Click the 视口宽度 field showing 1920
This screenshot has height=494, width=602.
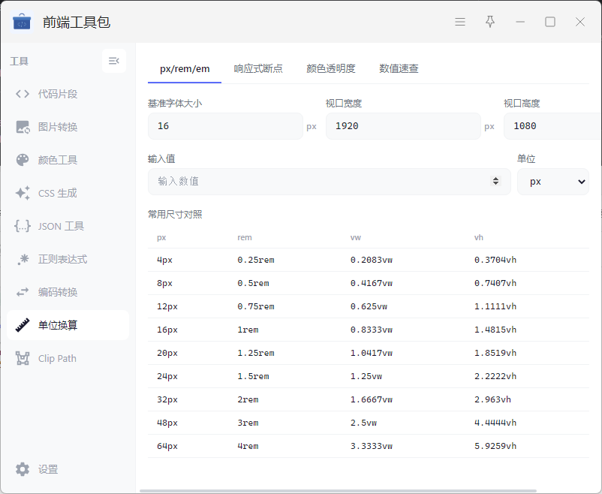pos(403,126)
